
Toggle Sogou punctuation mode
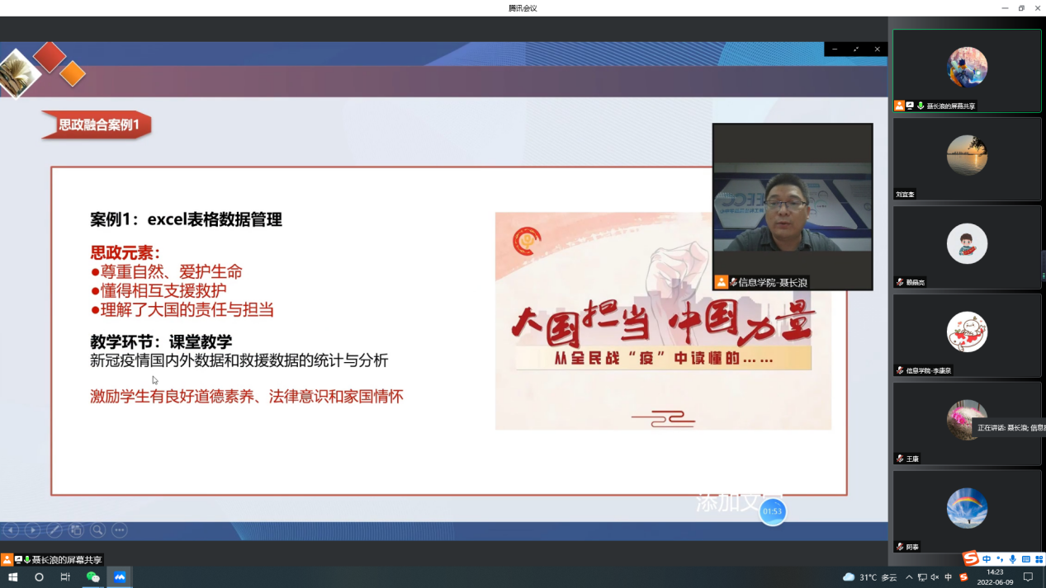[1000, 559]
